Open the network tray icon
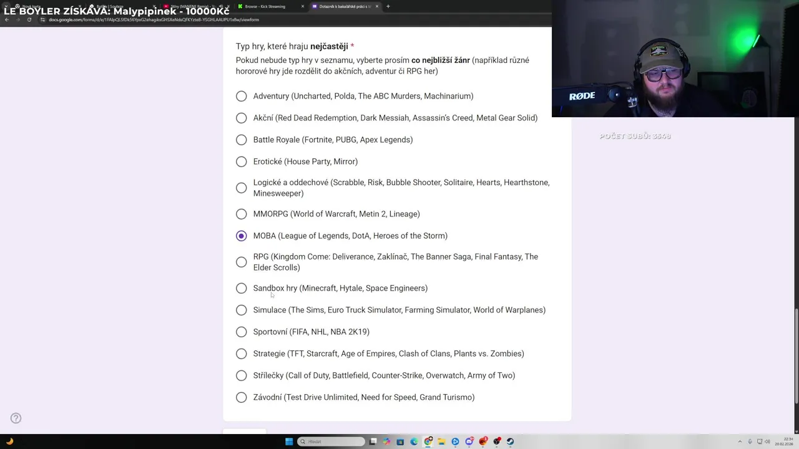This screenshot has width=799, height=449. pos(760,442)
